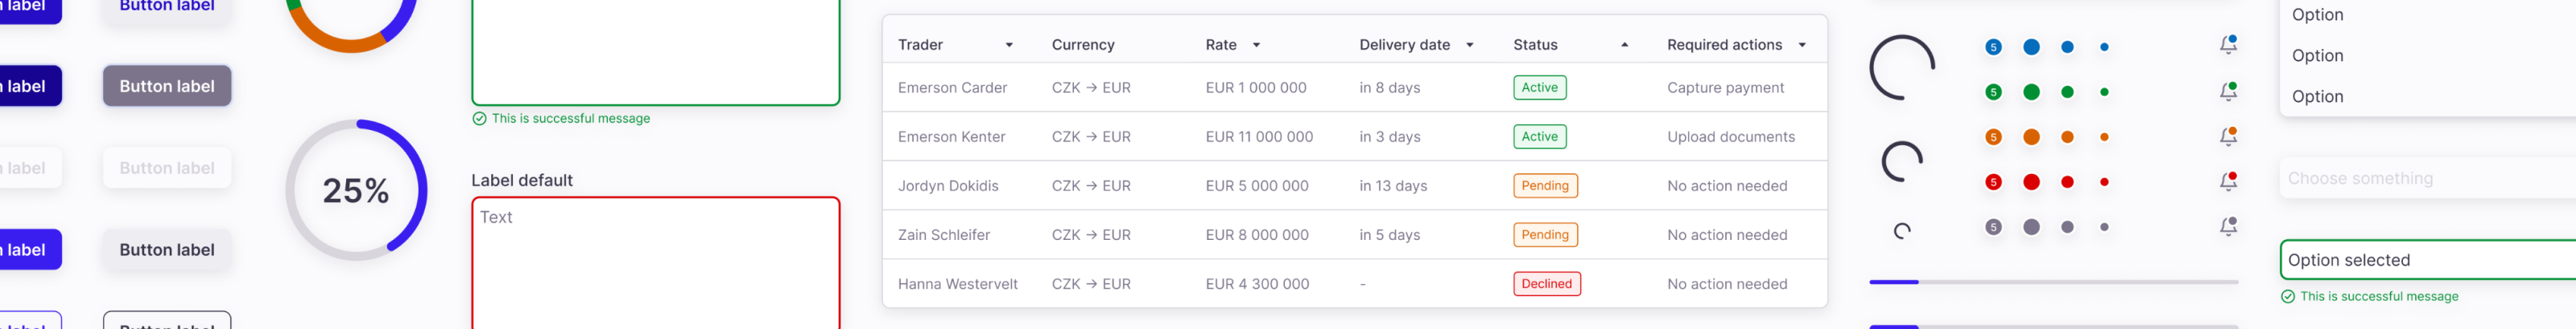
Task: Click the bell icon with green dot
Action: tap(2228, 91)
